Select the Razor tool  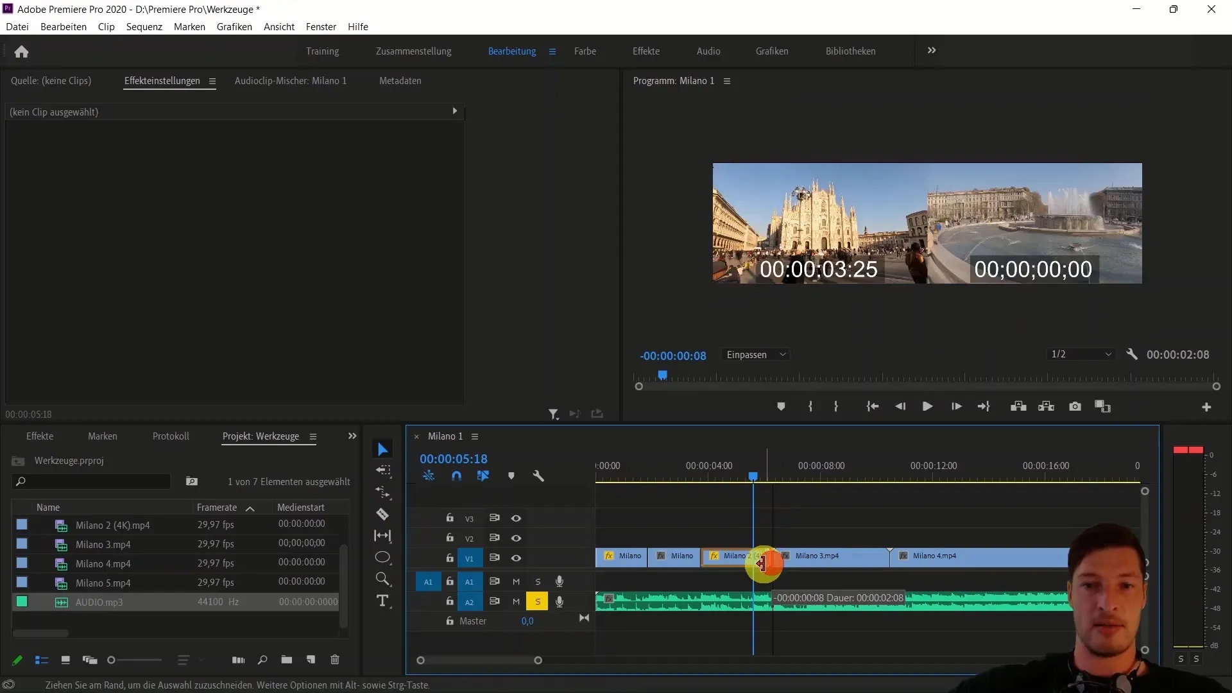[382, 514]
